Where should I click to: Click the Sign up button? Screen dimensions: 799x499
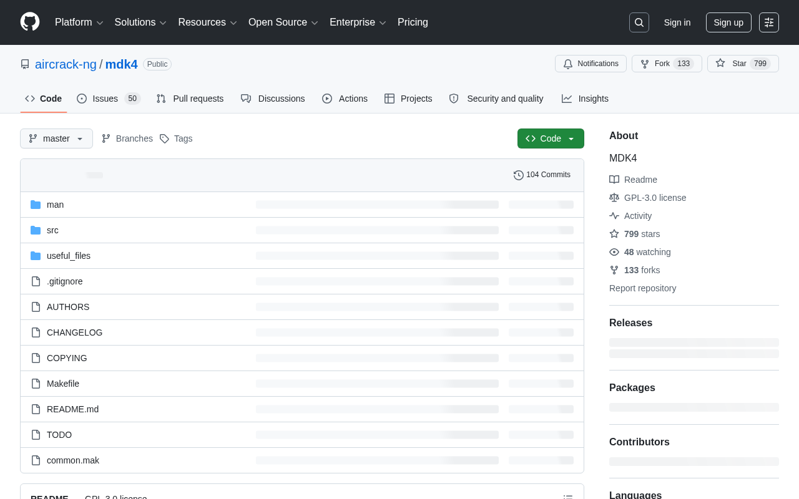tap(728, 22)
